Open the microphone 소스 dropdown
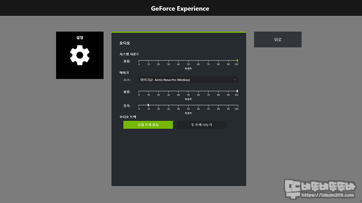The height and width of the screenshot is (203, 362). [188, 80]
